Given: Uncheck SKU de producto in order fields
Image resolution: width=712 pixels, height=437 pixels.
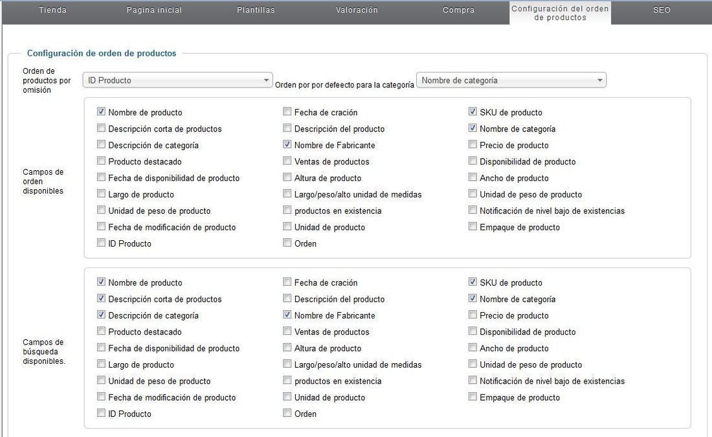Looking at the screenshot, I should coord(473,111).
